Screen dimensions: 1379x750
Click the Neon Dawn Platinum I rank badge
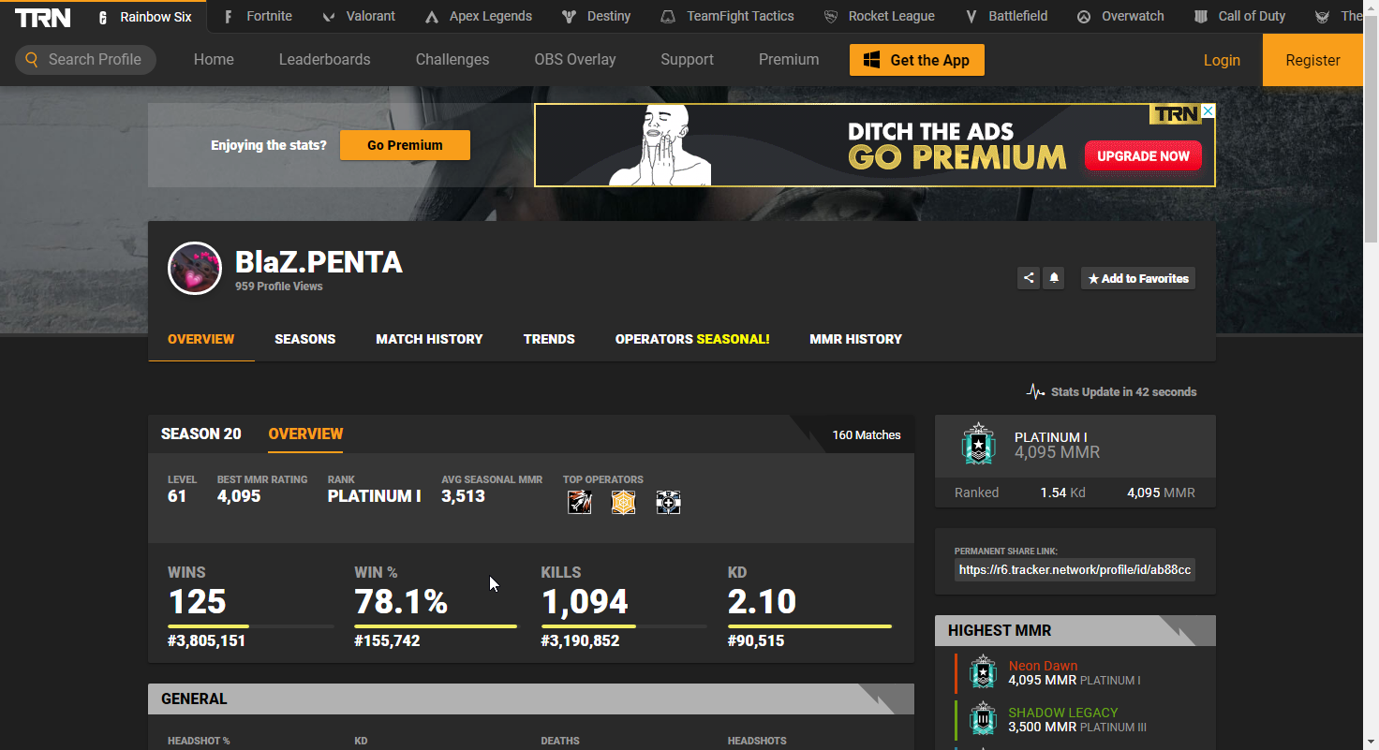coord(983,672)
